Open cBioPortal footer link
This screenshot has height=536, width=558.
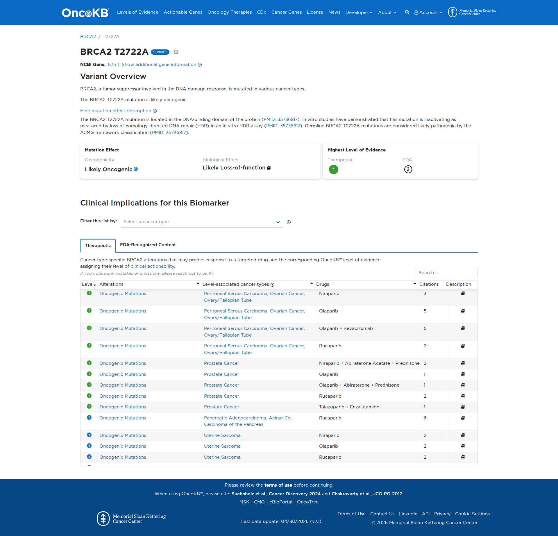(281, 502)
